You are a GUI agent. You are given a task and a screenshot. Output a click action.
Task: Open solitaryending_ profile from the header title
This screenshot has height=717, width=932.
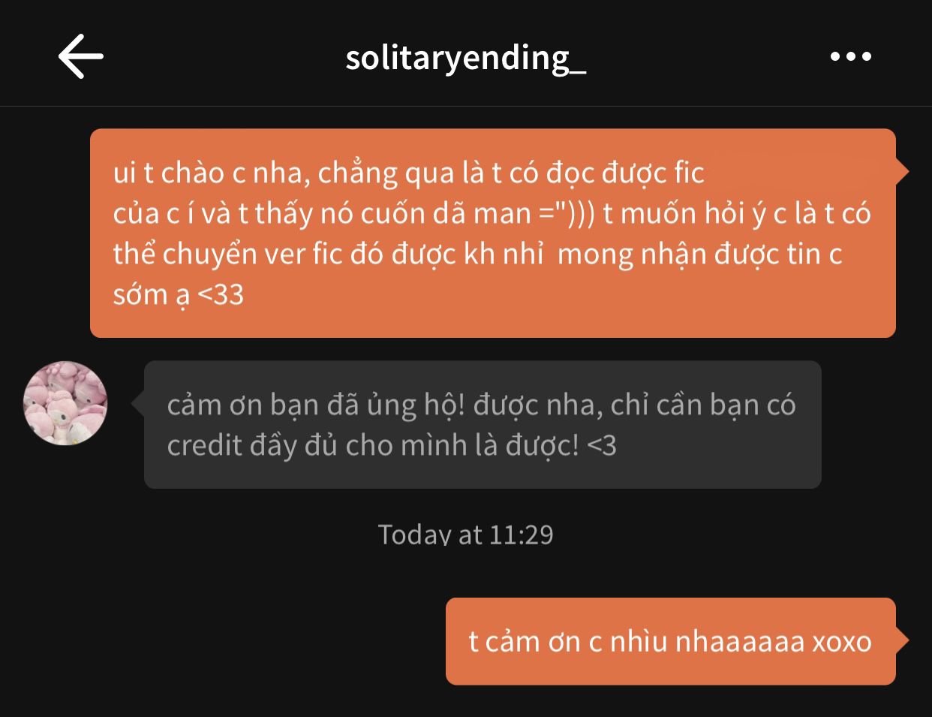(x=465, y=58)
